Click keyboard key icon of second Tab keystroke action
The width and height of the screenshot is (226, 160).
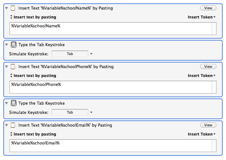click(x=14, y=103)
